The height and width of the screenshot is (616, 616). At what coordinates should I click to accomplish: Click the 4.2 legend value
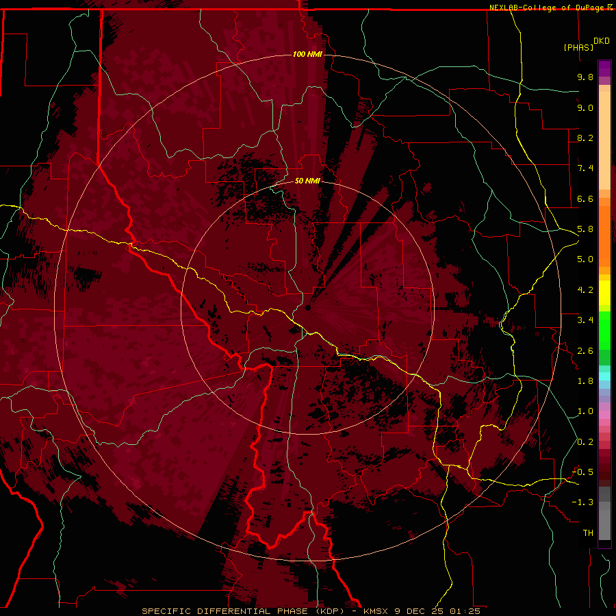tap(585, 290)
